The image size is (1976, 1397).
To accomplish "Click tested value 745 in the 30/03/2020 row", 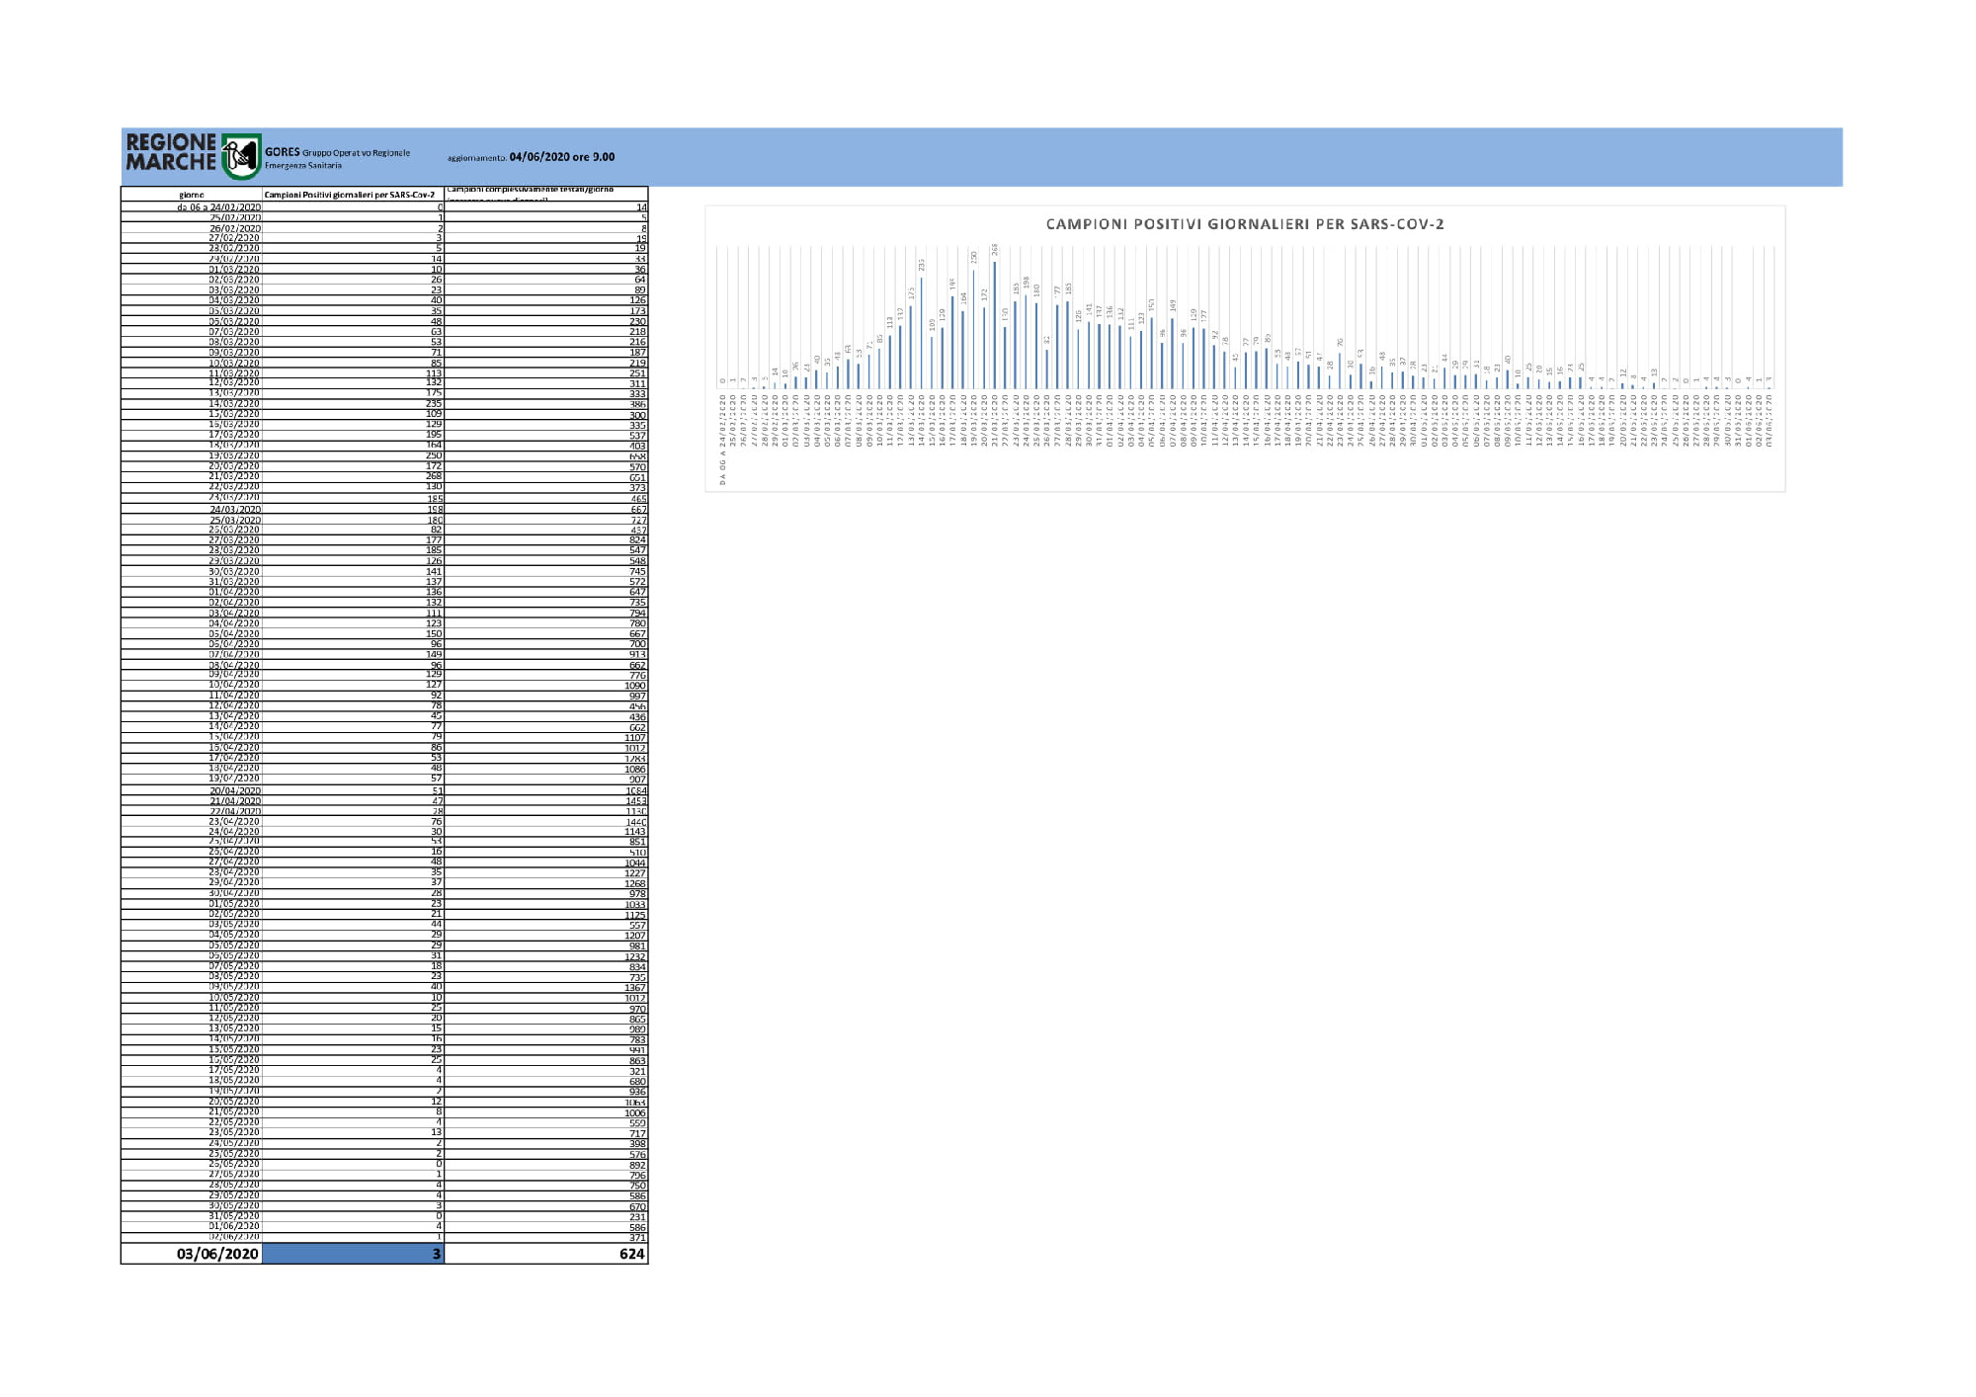I will tap(637, 572).
